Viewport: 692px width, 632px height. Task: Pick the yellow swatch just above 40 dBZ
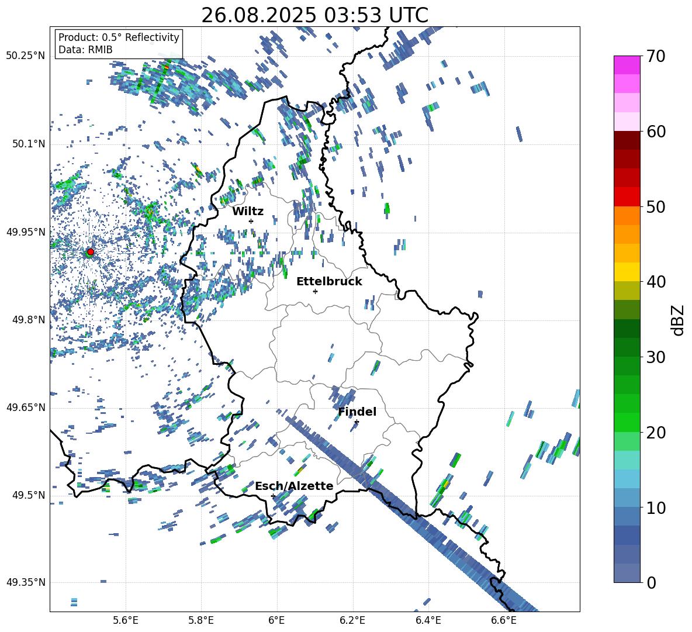point(627,272)
